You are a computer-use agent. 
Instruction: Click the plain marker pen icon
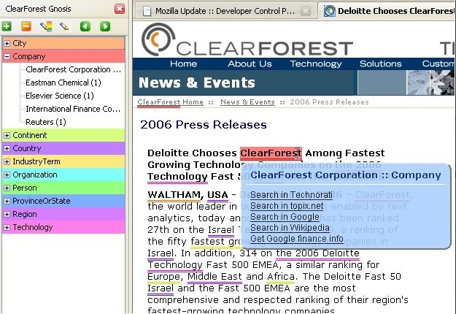point(64,26)
